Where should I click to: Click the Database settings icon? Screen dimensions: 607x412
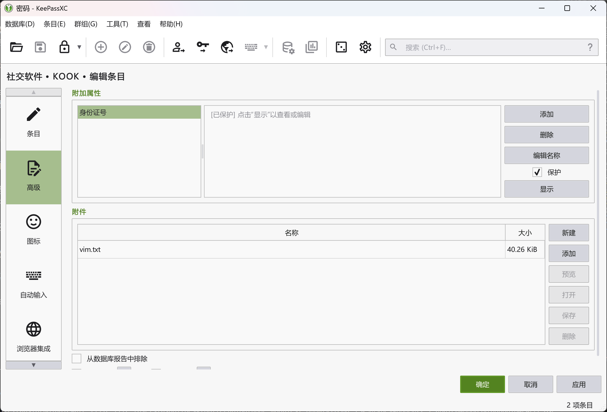pyautogui.click(x=288, y=47)
